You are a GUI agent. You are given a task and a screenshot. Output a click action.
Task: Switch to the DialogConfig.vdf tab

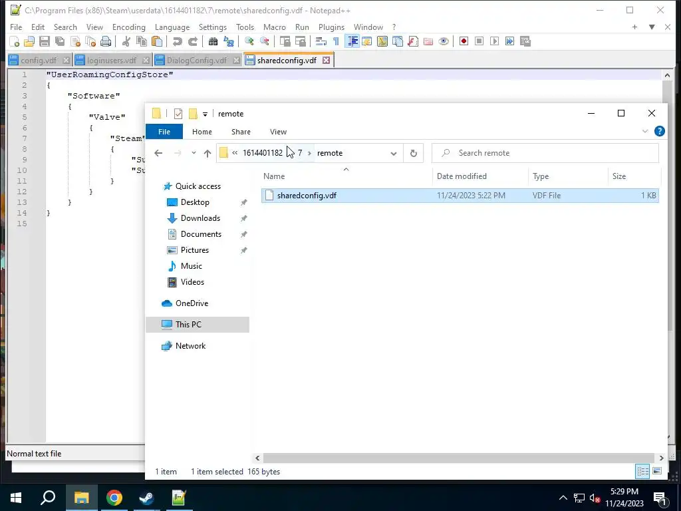(197, 61)
